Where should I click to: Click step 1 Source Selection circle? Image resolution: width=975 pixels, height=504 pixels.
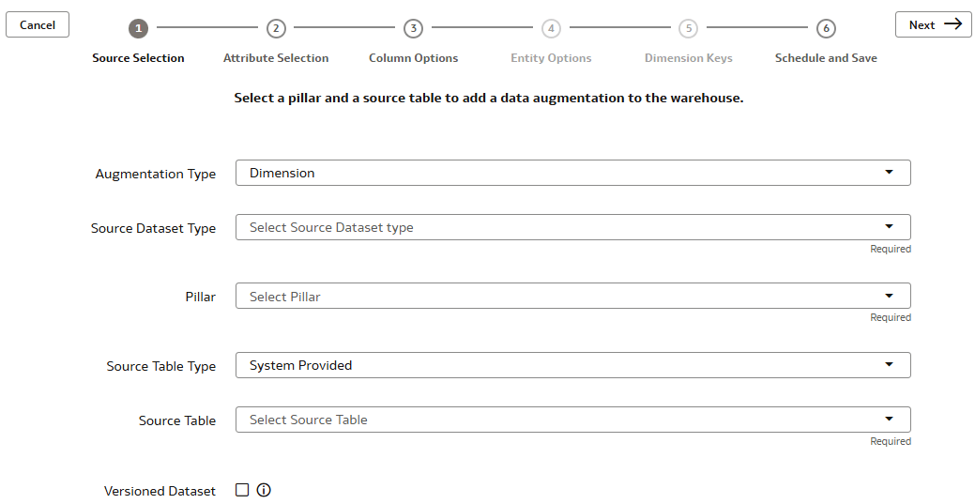click(139, 28)
